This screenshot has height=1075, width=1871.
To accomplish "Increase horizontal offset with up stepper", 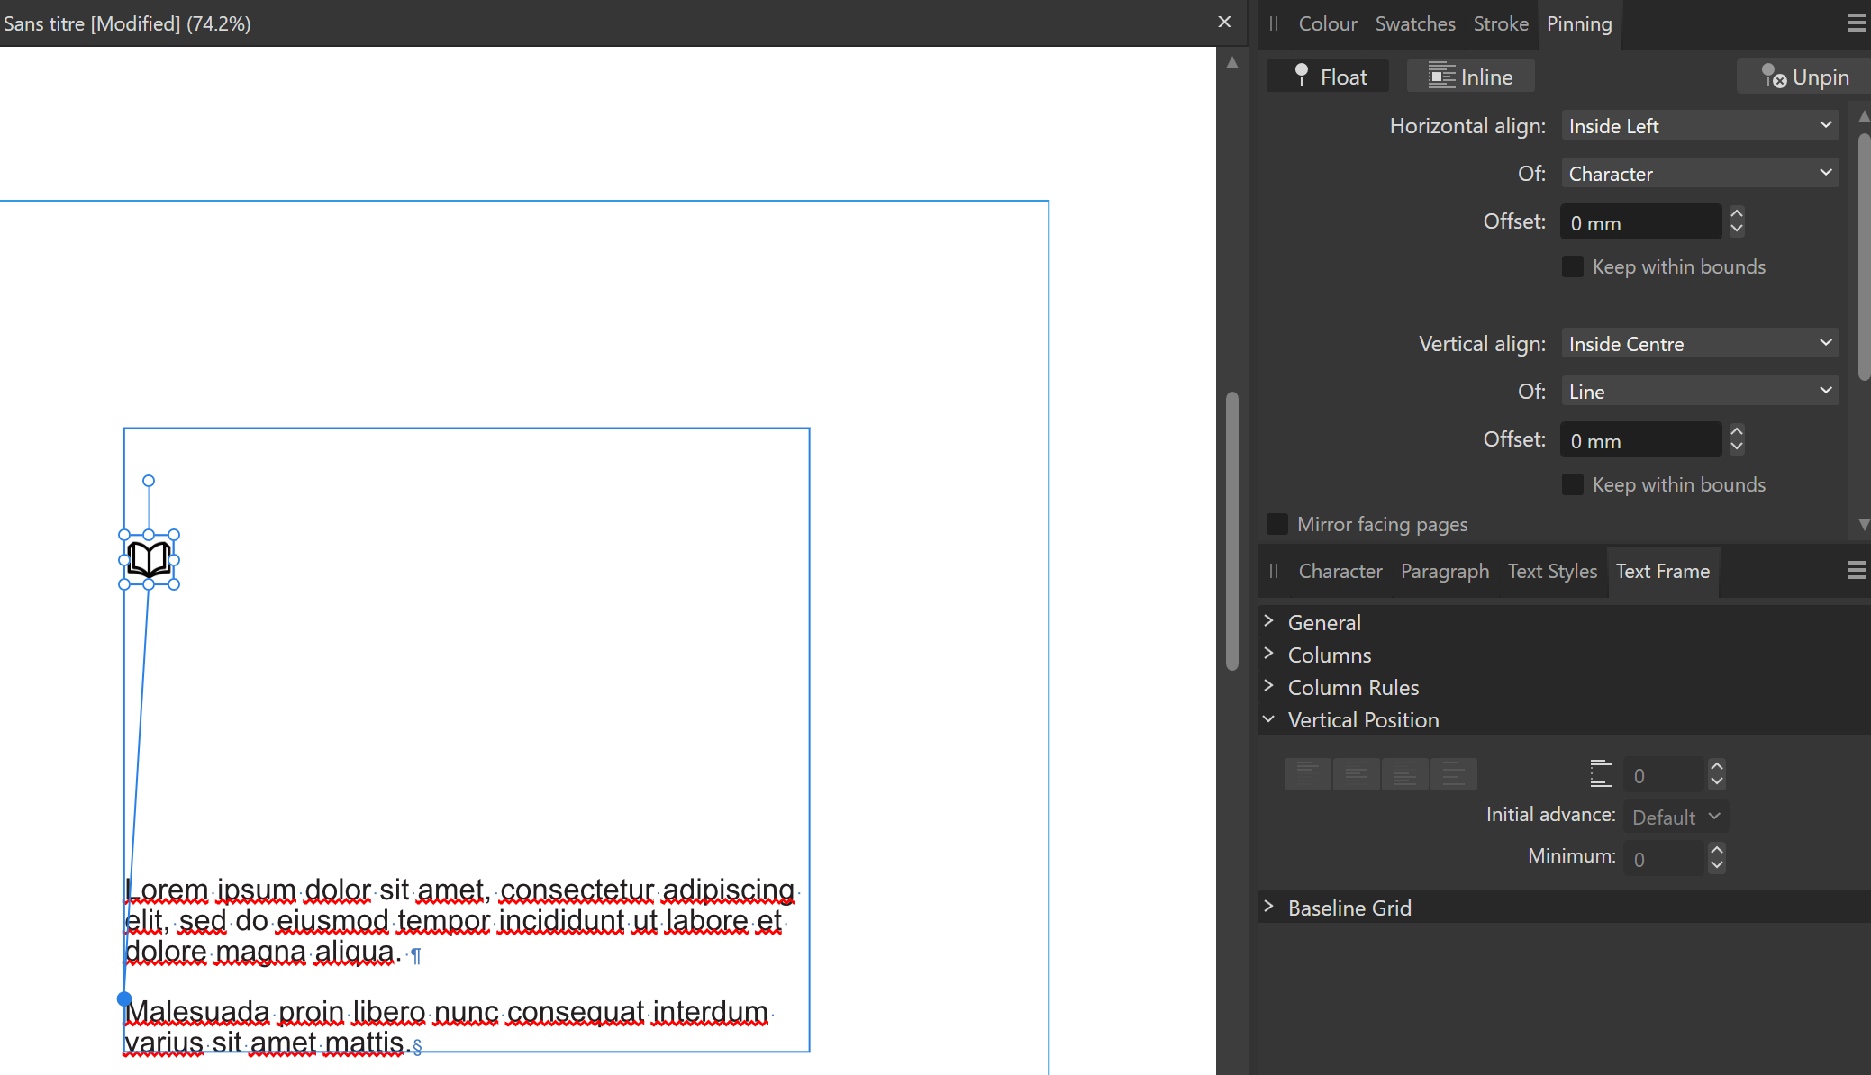I will pos(1737,213).
